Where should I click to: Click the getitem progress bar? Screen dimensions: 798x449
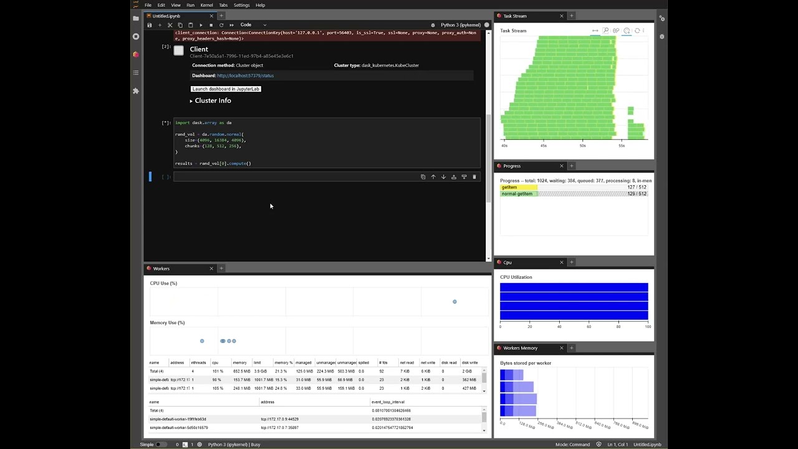coord(574,187)
